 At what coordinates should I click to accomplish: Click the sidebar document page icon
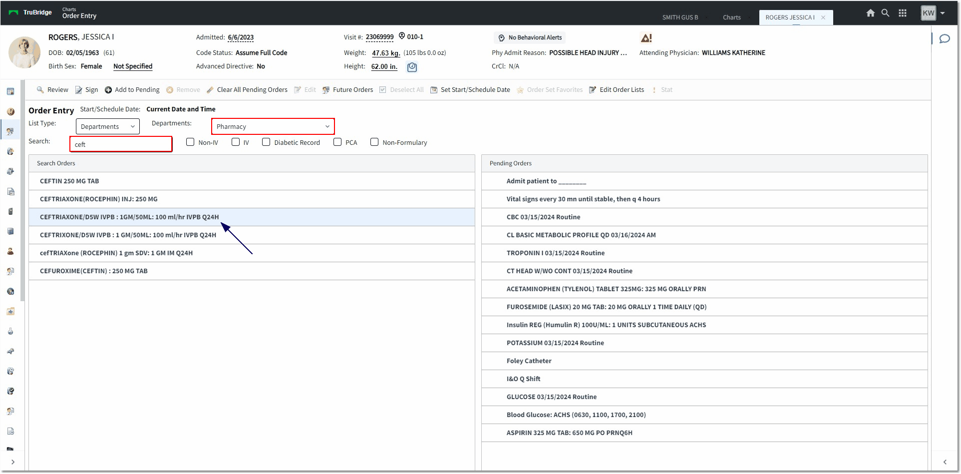(10, 191)
